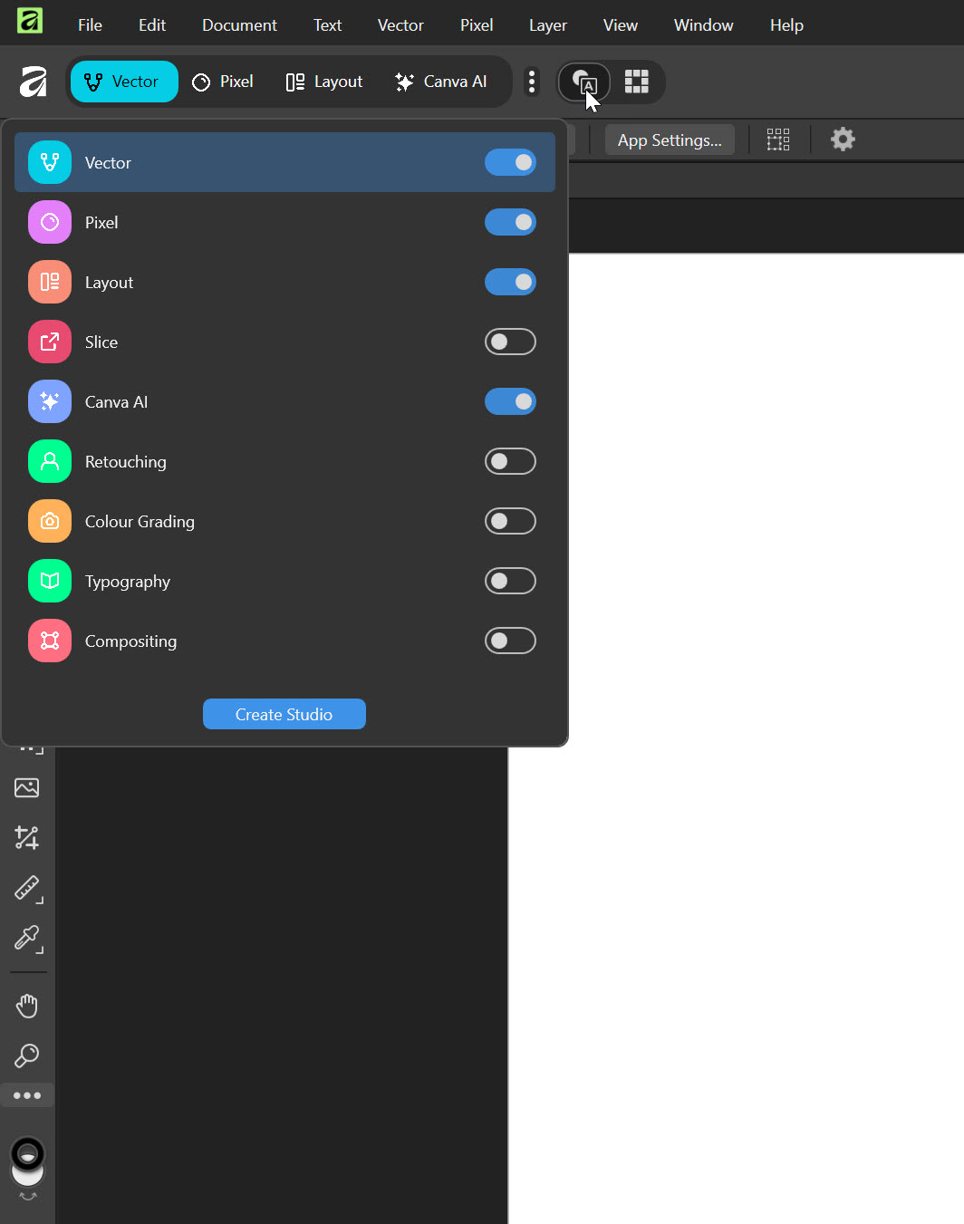Enable the Slice studio toggle

(x=510, y=342)
